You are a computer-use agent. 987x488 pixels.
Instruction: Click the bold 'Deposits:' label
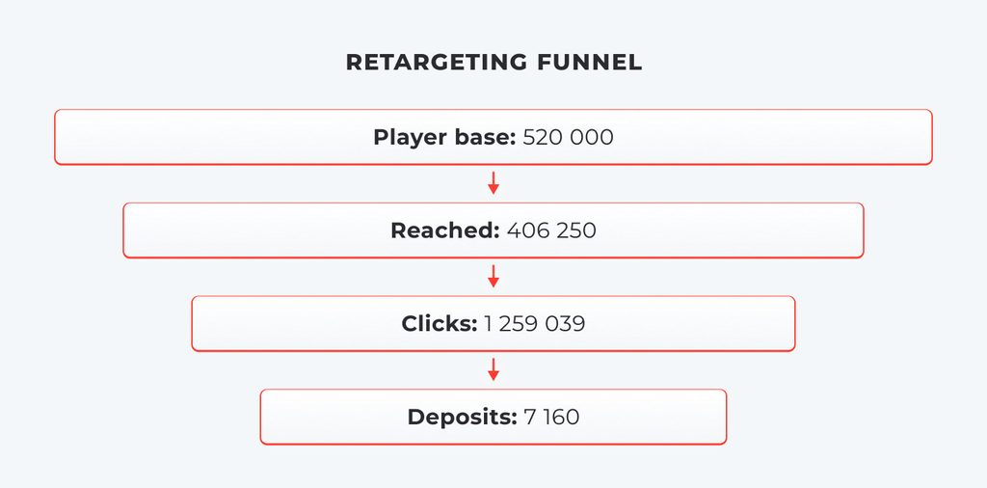point(463,417)
